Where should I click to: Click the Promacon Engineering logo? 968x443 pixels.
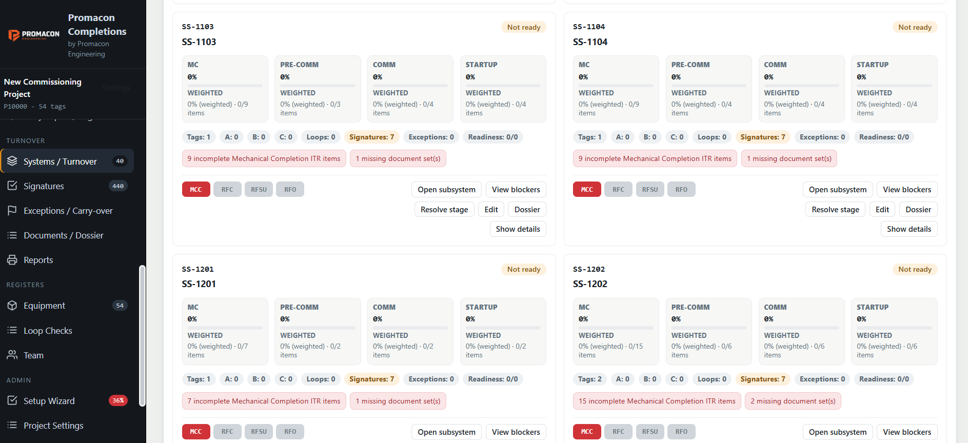coord(34,35)
